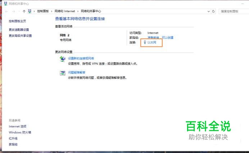The image size is (249, 153).
Task: Open 红外线 link
Action: pyautogui.click(x=13, y=138)
